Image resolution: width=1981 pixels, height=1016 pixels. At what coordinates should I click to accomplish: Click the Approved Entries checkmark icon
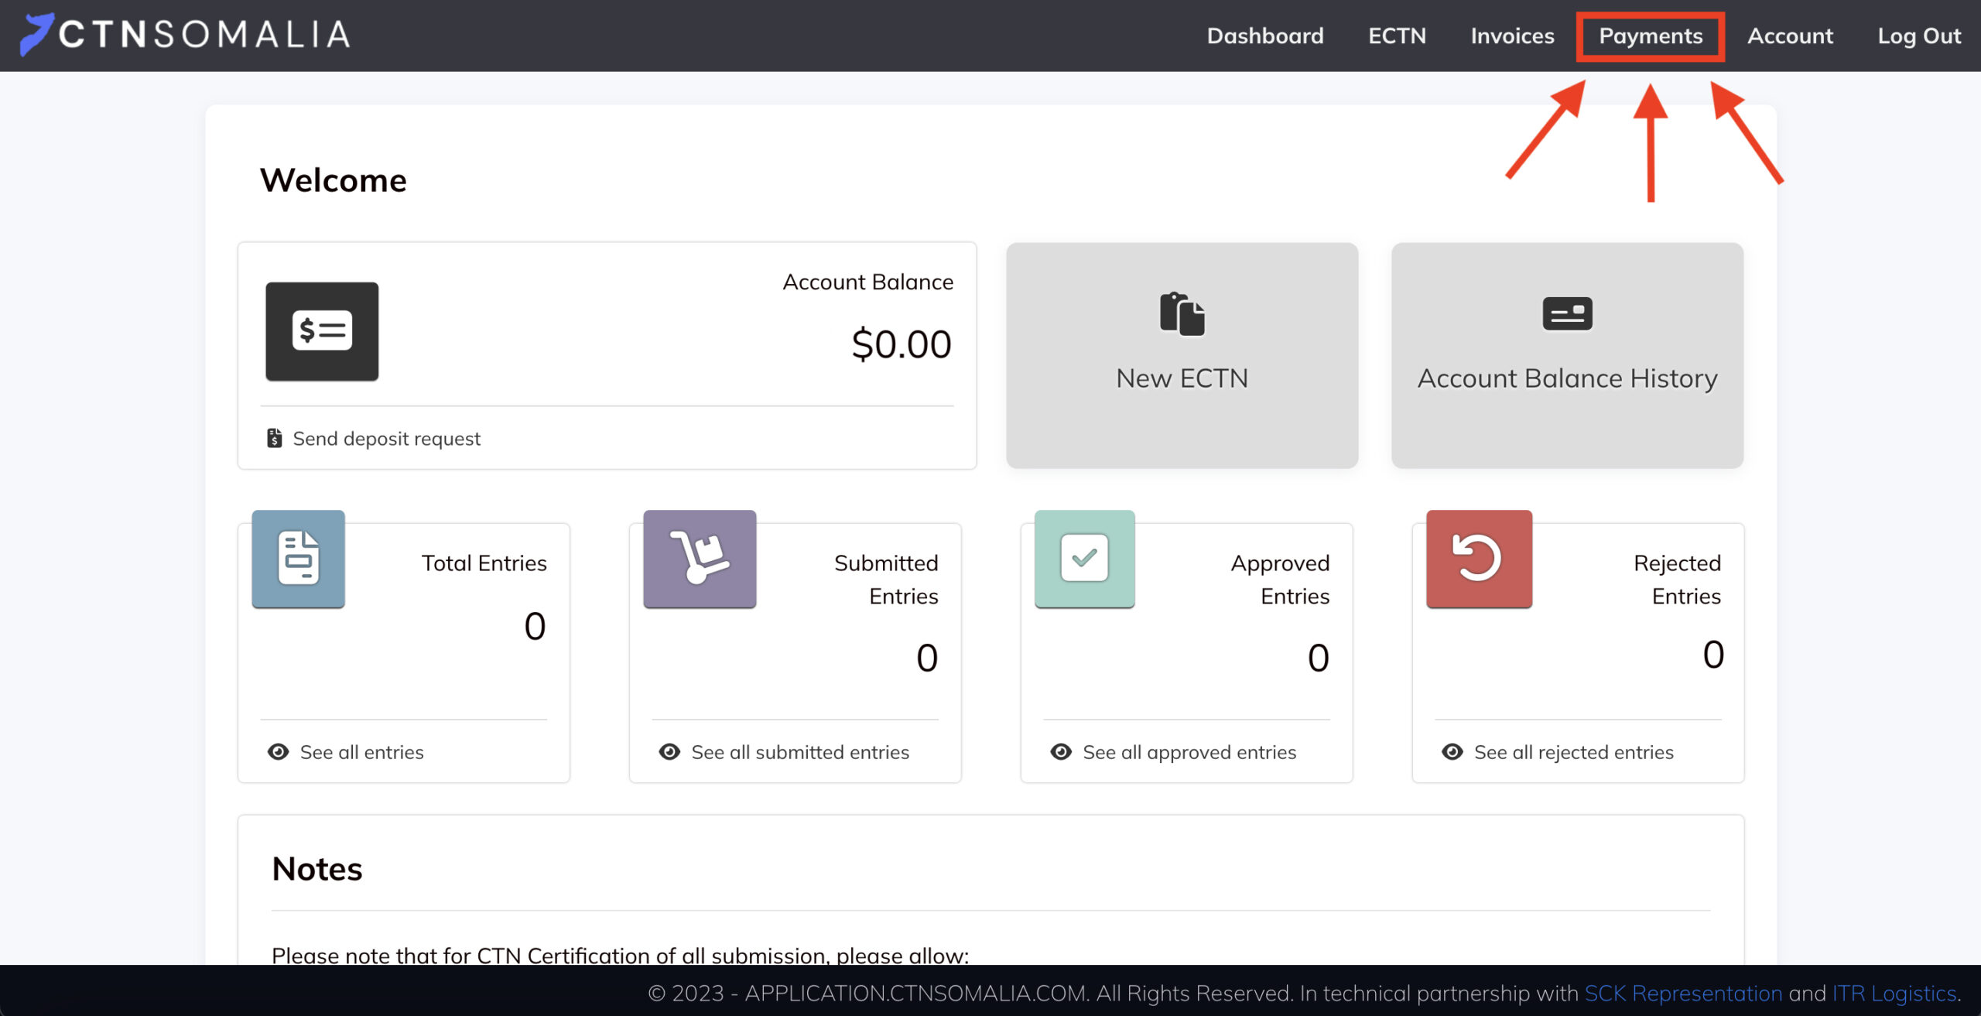tap(1084, 559)
